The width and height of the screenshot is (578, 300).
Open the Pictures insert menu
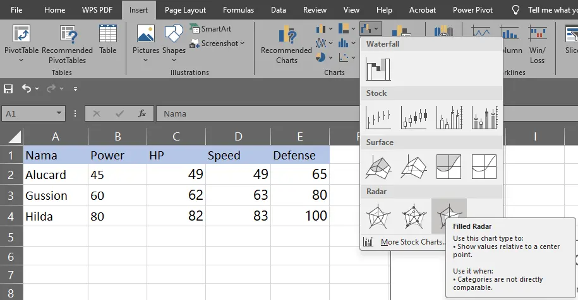pyautogui.click(x=146, y=43)
